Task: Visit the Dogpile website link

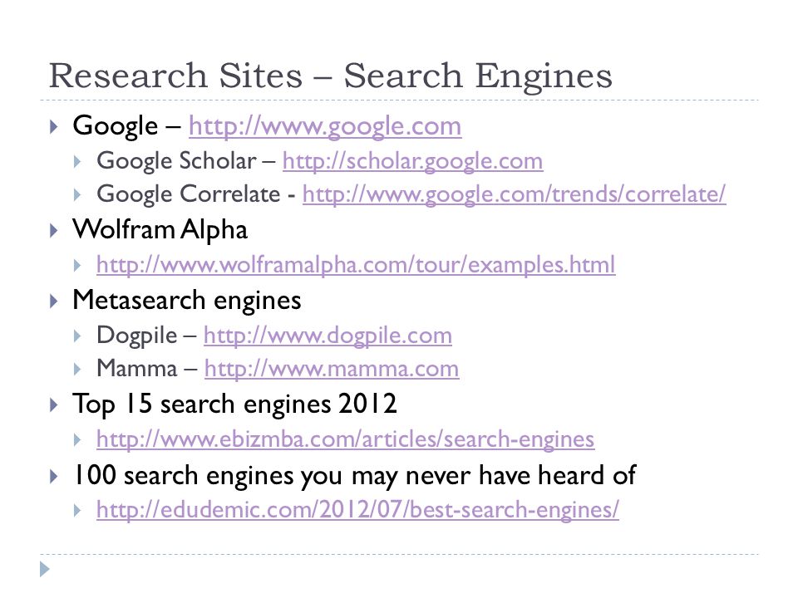Action: point(328,336)
